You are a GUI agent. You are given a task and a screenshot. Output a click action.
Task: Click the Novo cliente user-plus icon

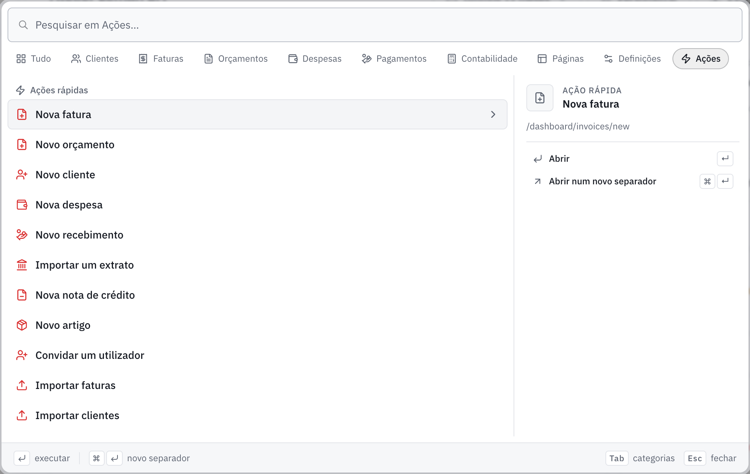22,175
